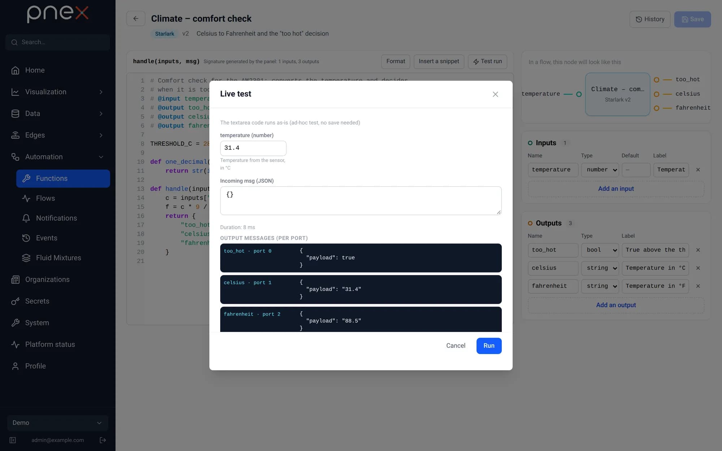Log out with the sign-out icon
The height and width of the screenshot is (451, 722).
[x=103, y=440]
